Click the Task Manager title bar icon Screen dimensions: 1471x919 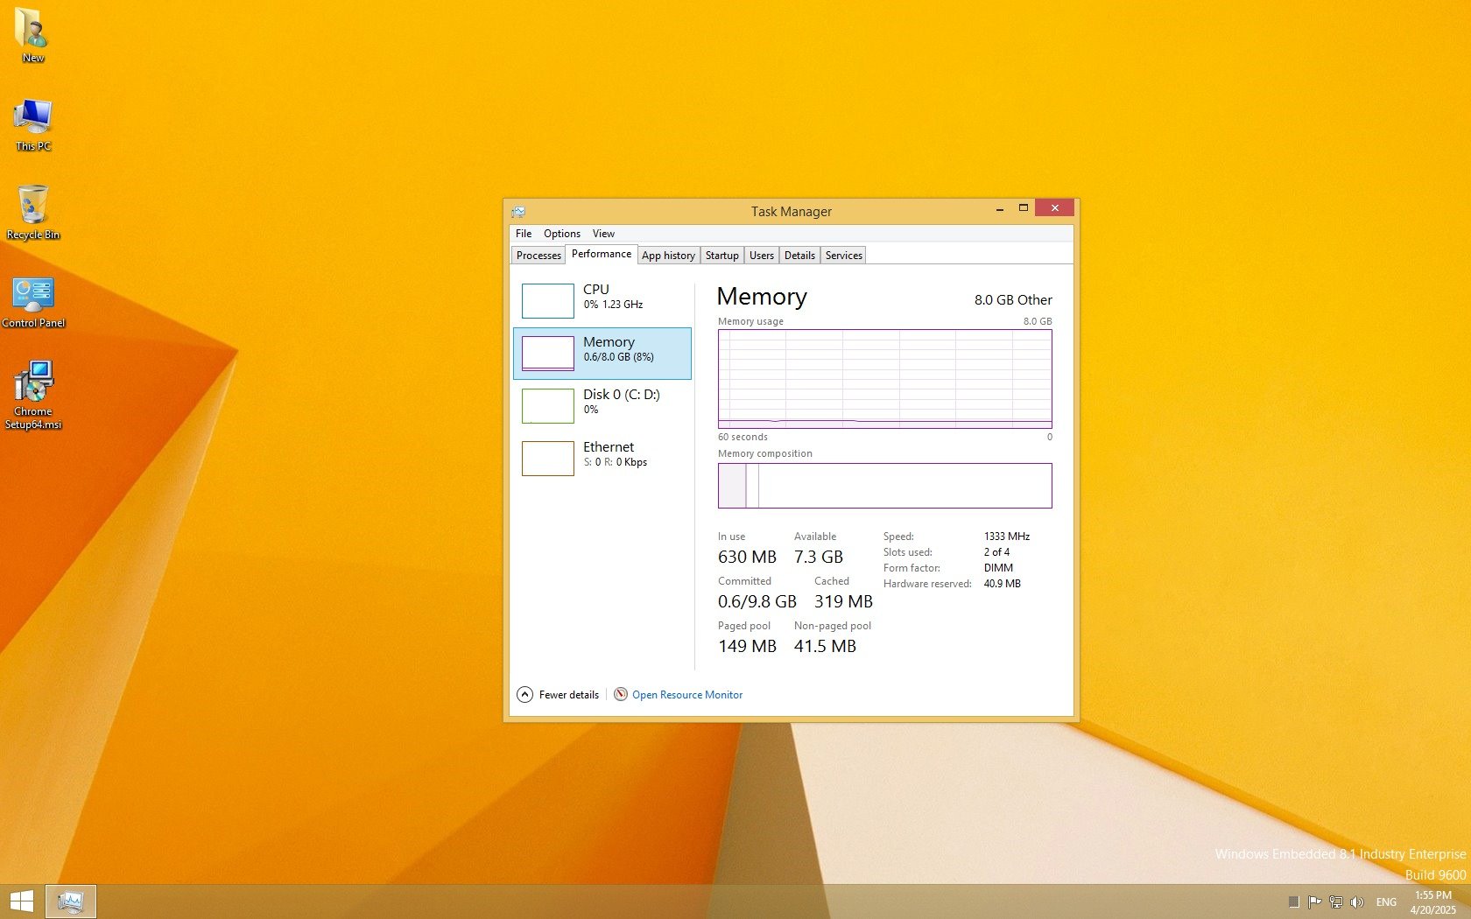click(x=518, y=212)
